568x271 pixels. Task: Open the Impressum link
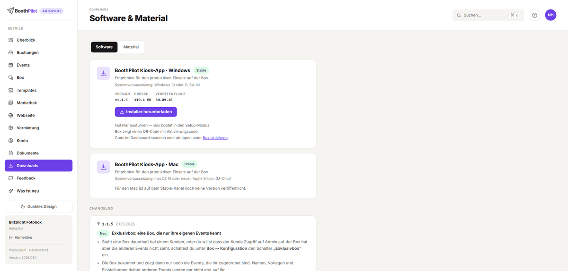pyautogui.click(x=17, y=250)
